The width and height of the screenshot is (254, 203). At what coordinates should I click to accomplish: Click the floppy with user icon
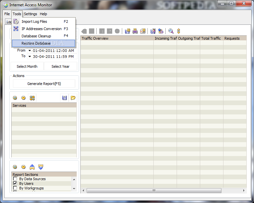[x=153, y=31]
